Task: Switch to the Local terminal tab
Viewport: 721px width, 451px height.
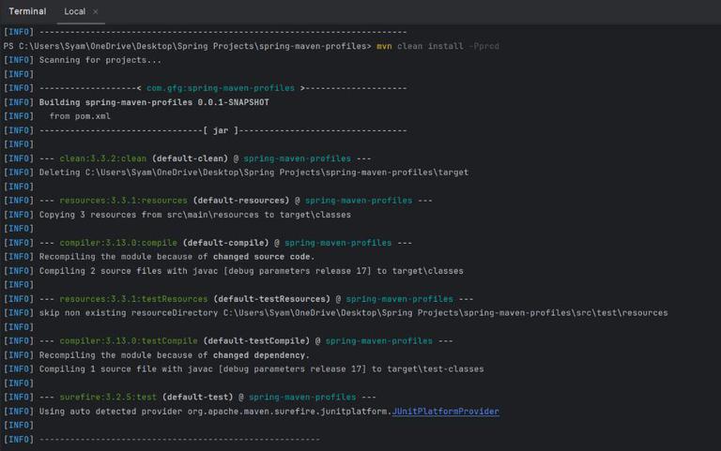Action: [x=74, y=11]
